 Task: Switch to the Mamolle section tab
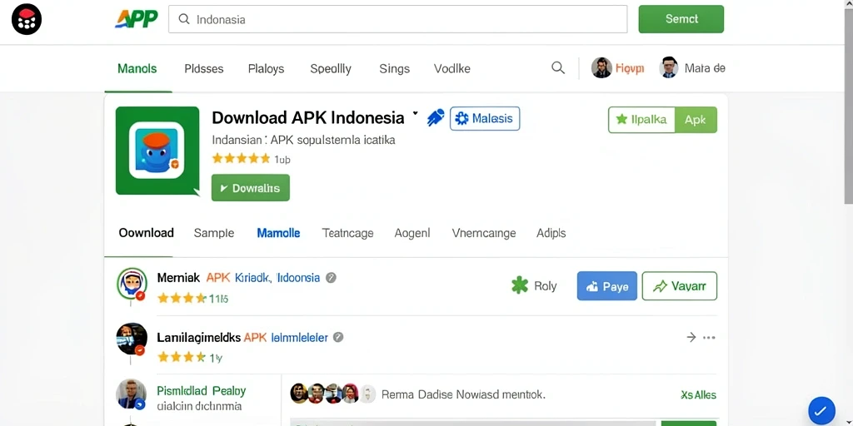[278, 233]
